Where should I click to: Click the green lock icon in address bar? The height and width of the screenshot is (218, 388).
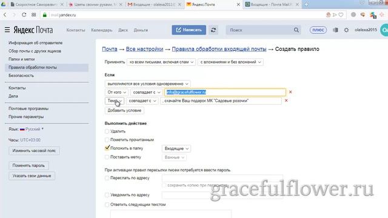[44, 15]
